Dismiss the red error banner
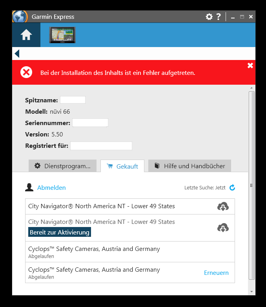The height and width of the screenshot is (307, 266). [250, 65]
